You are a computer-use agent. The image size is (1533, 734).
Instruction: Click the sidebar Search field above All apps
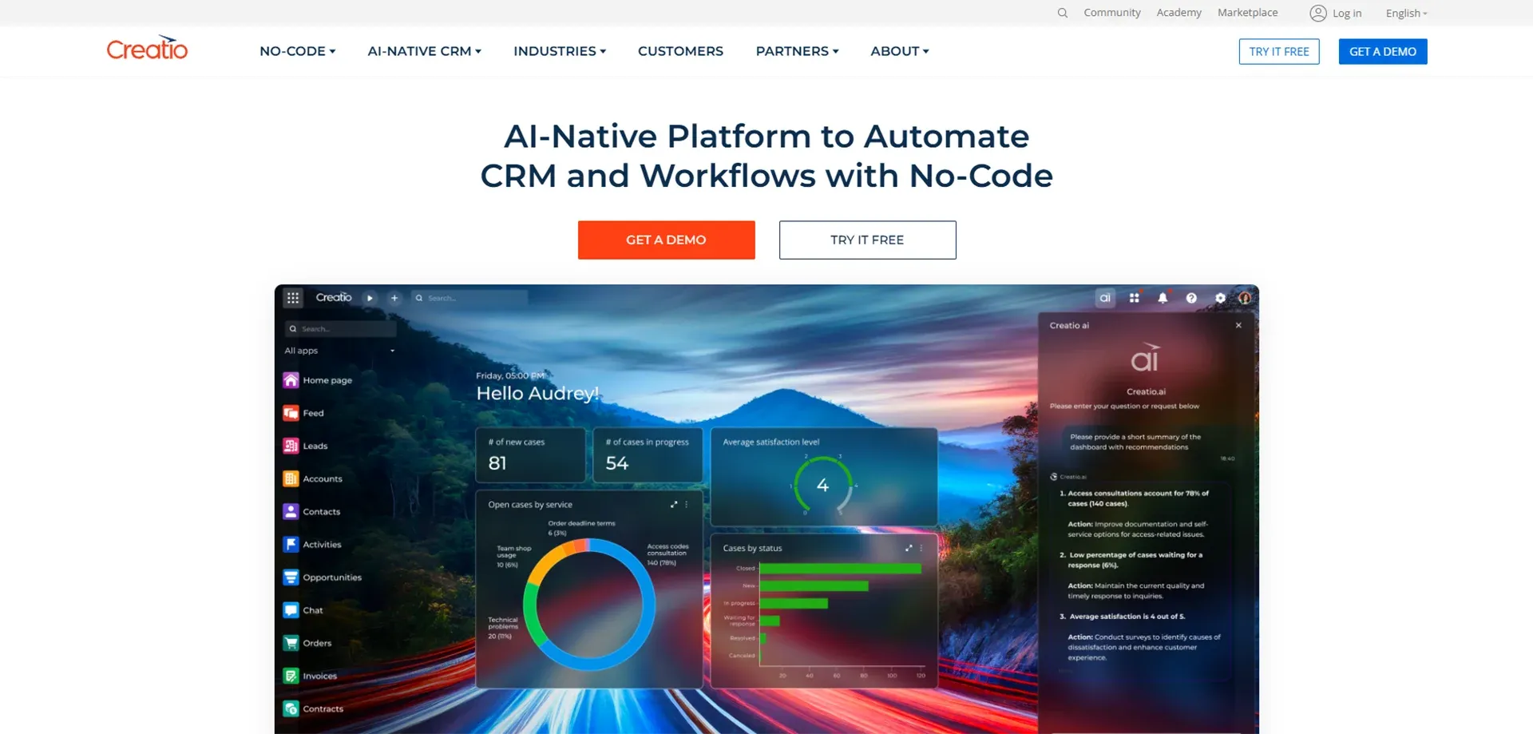point(340,328)
